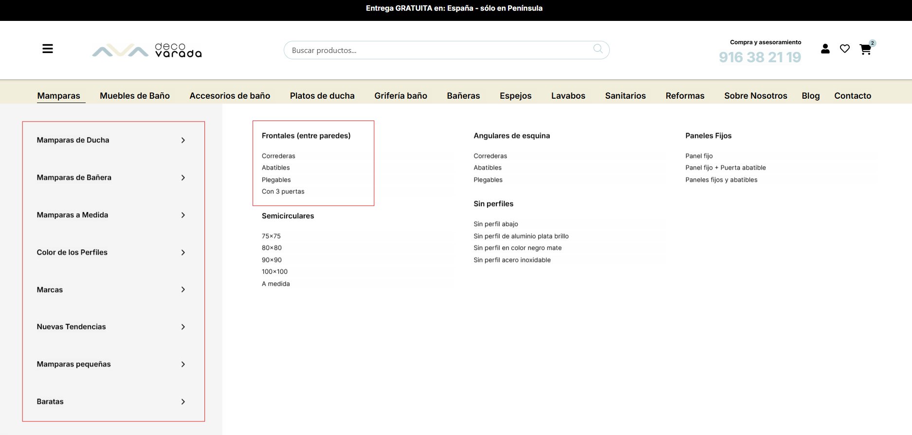This screenshot has height=435, width=912.
Task: Expand Color de los Perfiles arrow
Action: coord(183,252)
